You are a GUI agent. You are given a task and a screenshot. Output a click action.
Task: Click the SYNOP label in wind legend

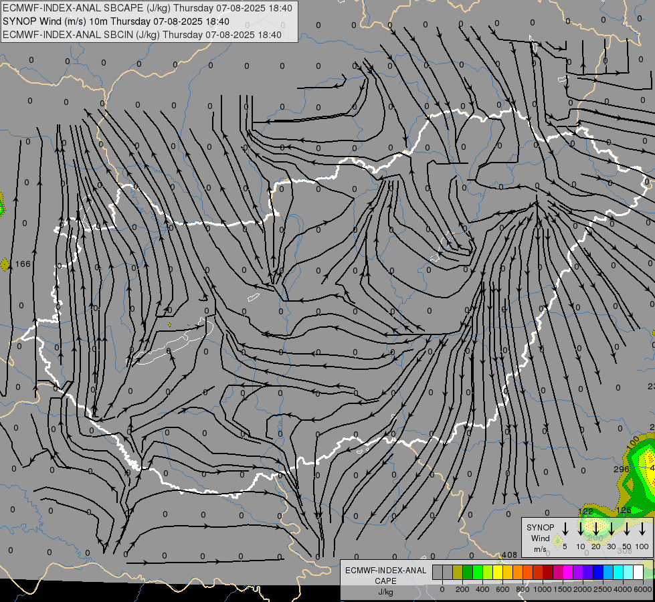[x=540, y=528]
